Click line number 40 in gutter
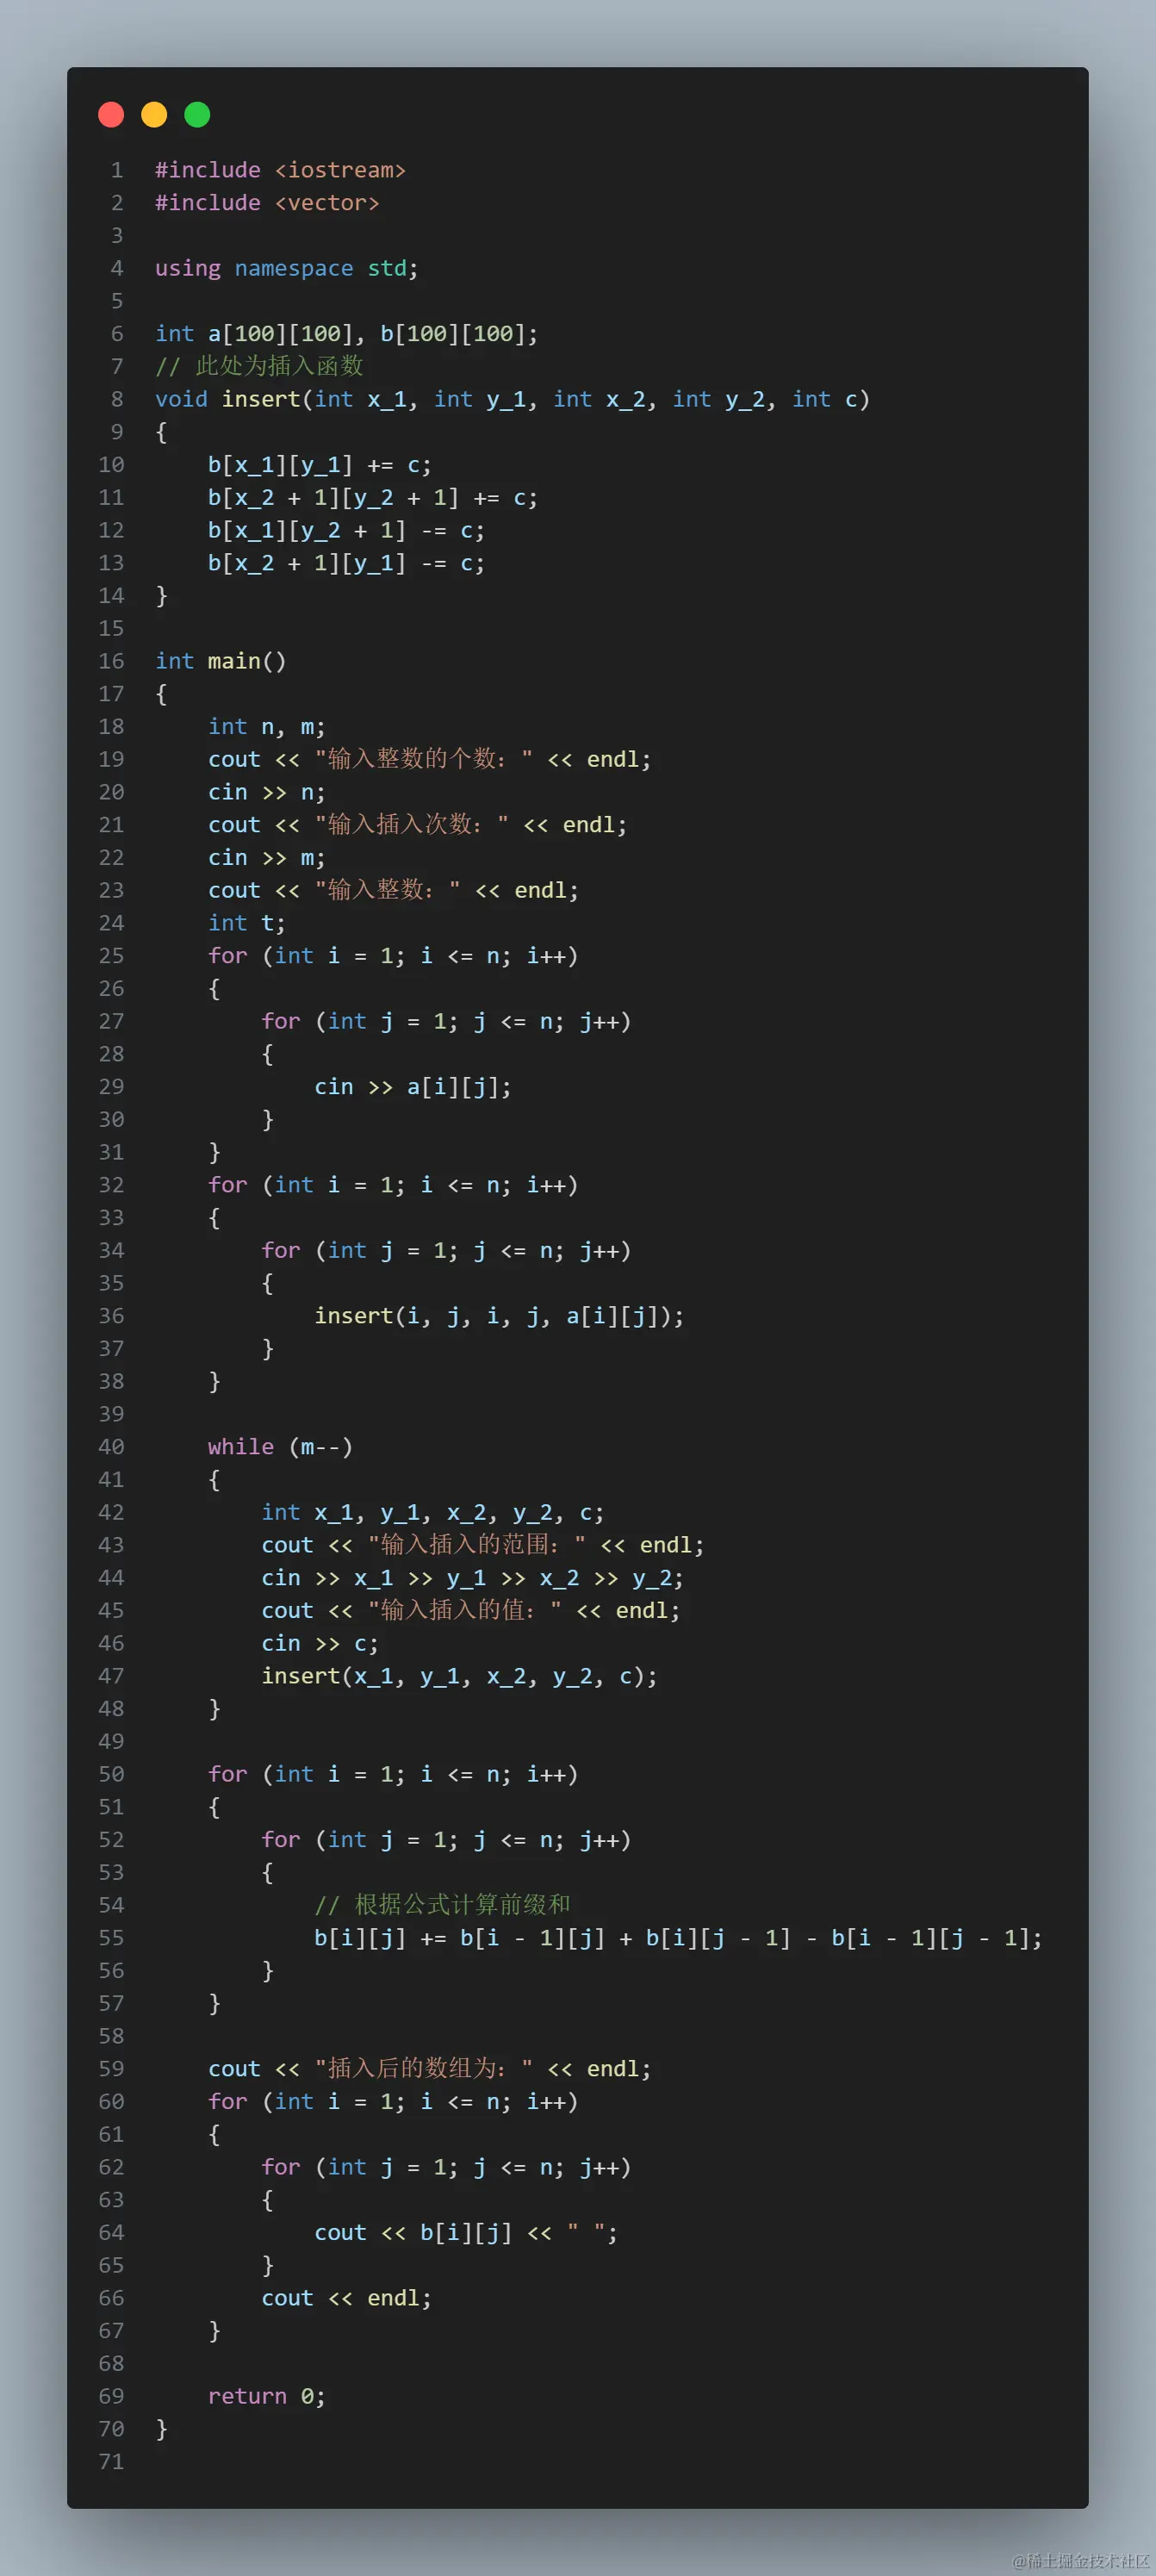The width and height of the screenshot is (1156, 2576). tap(111, 1447)
